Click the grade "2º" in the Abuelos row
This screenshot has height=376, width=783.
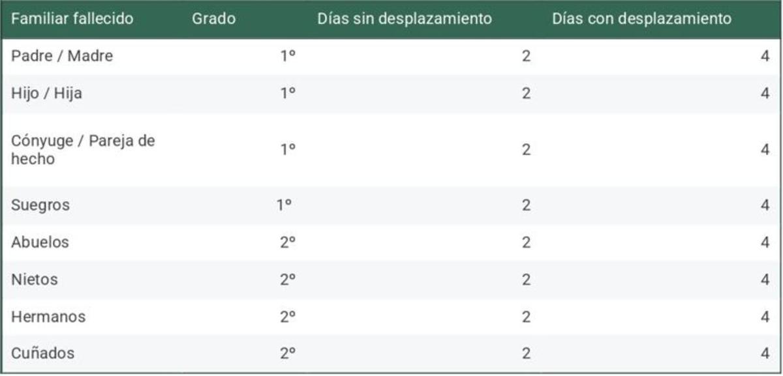(x=288, y=242)
